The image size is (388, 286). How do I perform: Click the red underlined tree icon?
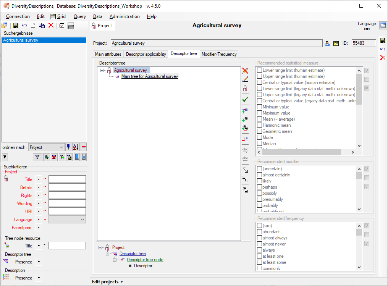pos(245,139)
